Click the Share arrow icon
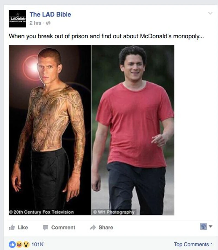Viewport: 218px width, 250px height. 93,228
